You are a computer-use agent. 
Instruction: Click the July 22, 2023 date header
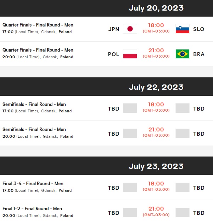[156, 87]
